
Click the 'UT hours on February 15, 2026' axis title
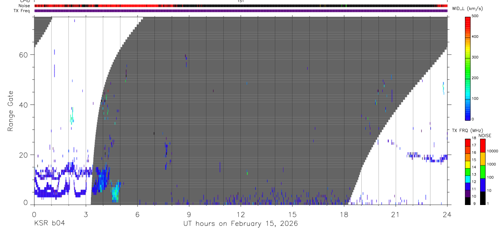240,223
